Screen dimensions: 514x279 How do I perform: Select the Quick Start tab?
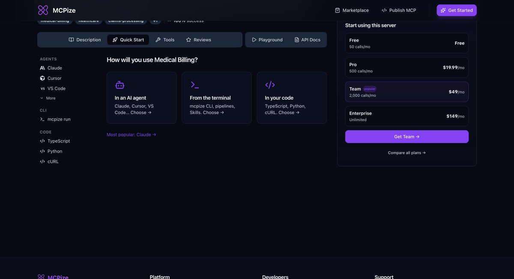[128, 40]
